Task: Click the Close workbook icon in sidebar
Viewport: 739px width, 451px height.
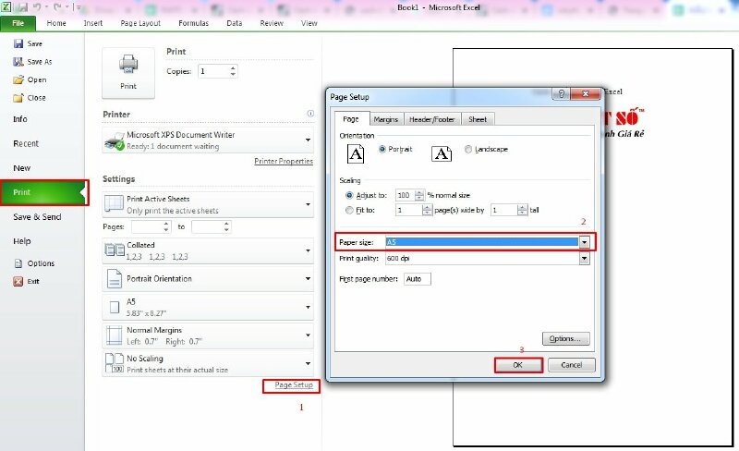Action: tap(18, 97)
